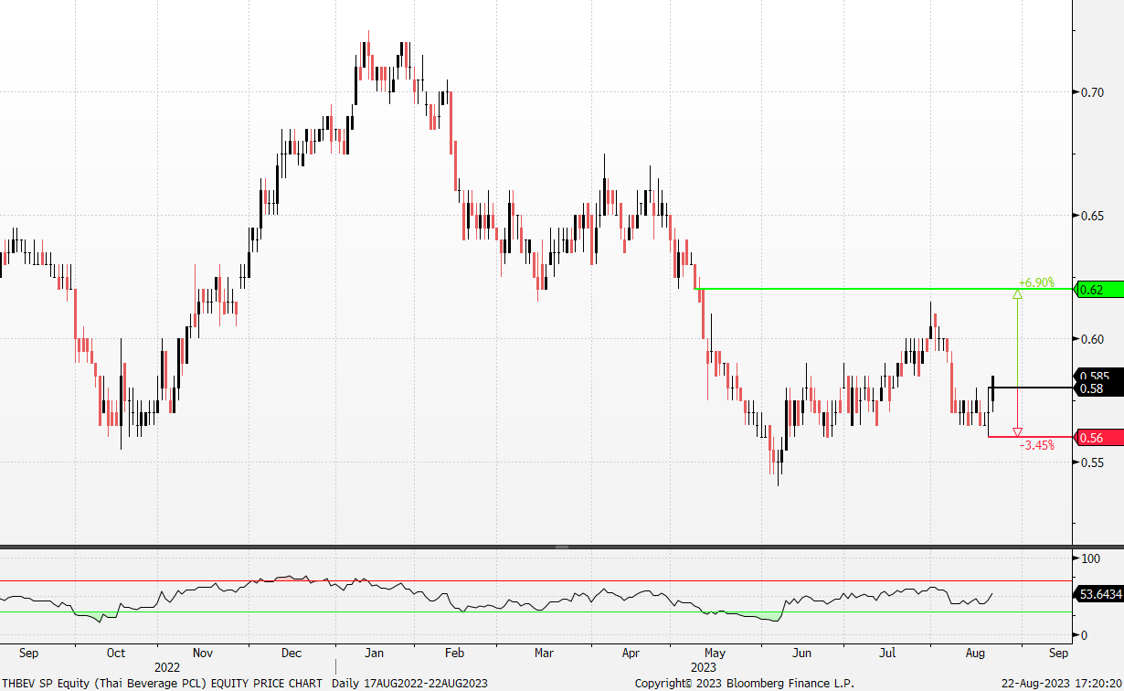Click the 53.6434 RSI value label
This screenshot has height=691, width=1124.
coord(1099,594)
